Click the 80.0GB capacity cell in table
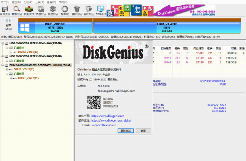 coord(232,53)
